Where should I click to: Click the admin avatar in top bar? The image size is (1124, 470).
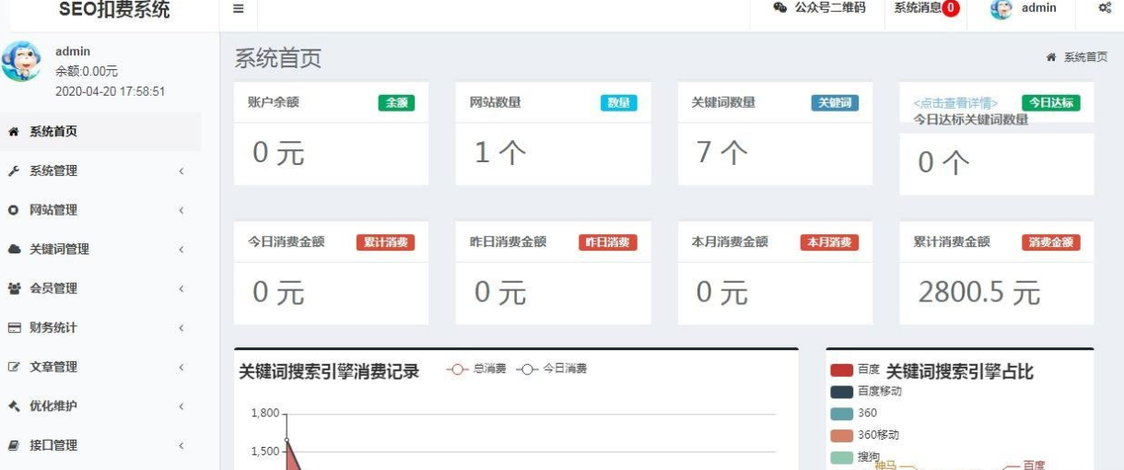tap(1001, 9)
